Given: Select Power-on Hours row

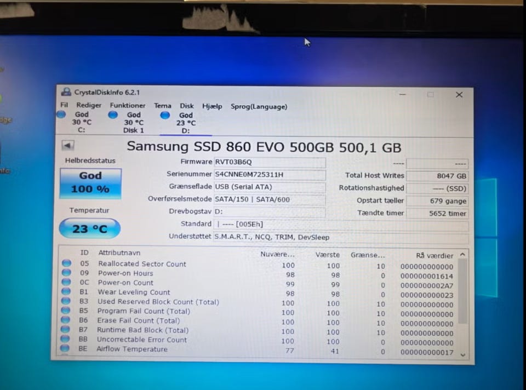Looking at the screenshot, I should [258, 274].
